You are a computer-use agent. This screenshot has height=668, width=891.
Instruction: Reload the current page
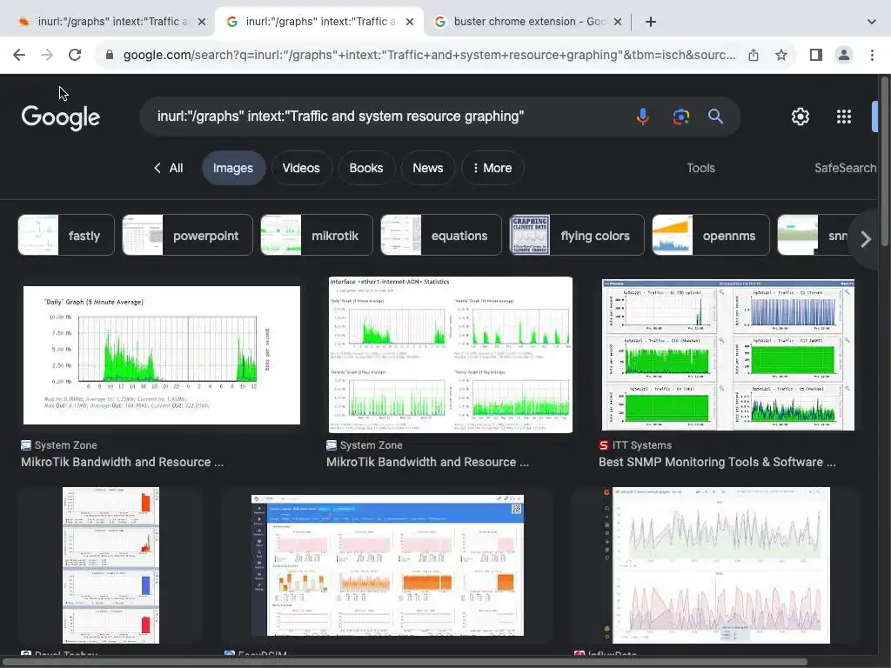coord(75,55)
